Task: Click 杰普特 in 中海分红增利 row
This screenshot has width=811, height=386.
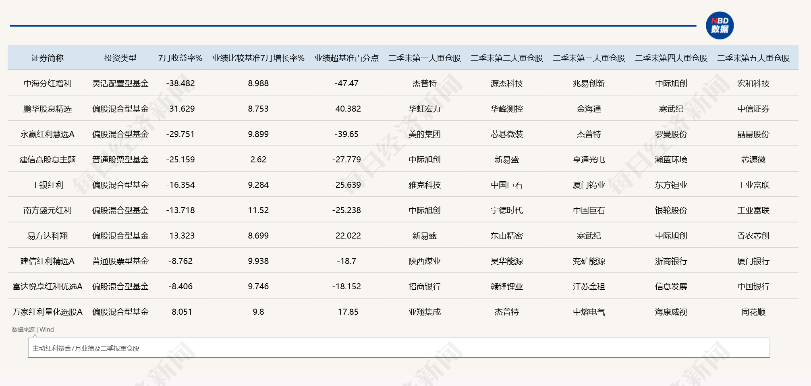Action: 425,83
